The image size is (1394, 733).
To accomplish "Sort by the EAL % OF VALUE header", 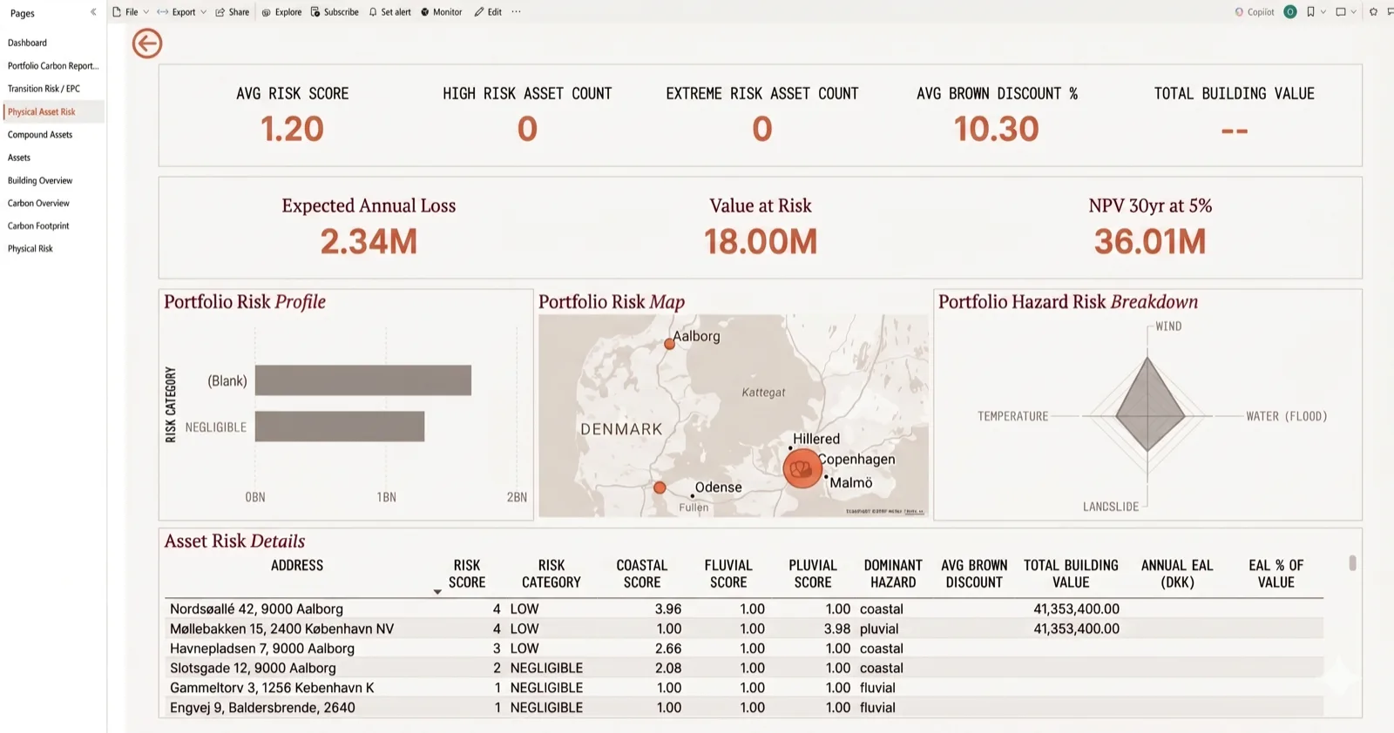I will [x=1276, y=575].
